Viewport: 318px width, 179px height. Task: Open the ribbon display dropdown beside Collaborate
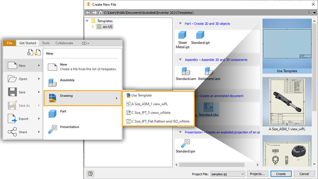[85, 43]
